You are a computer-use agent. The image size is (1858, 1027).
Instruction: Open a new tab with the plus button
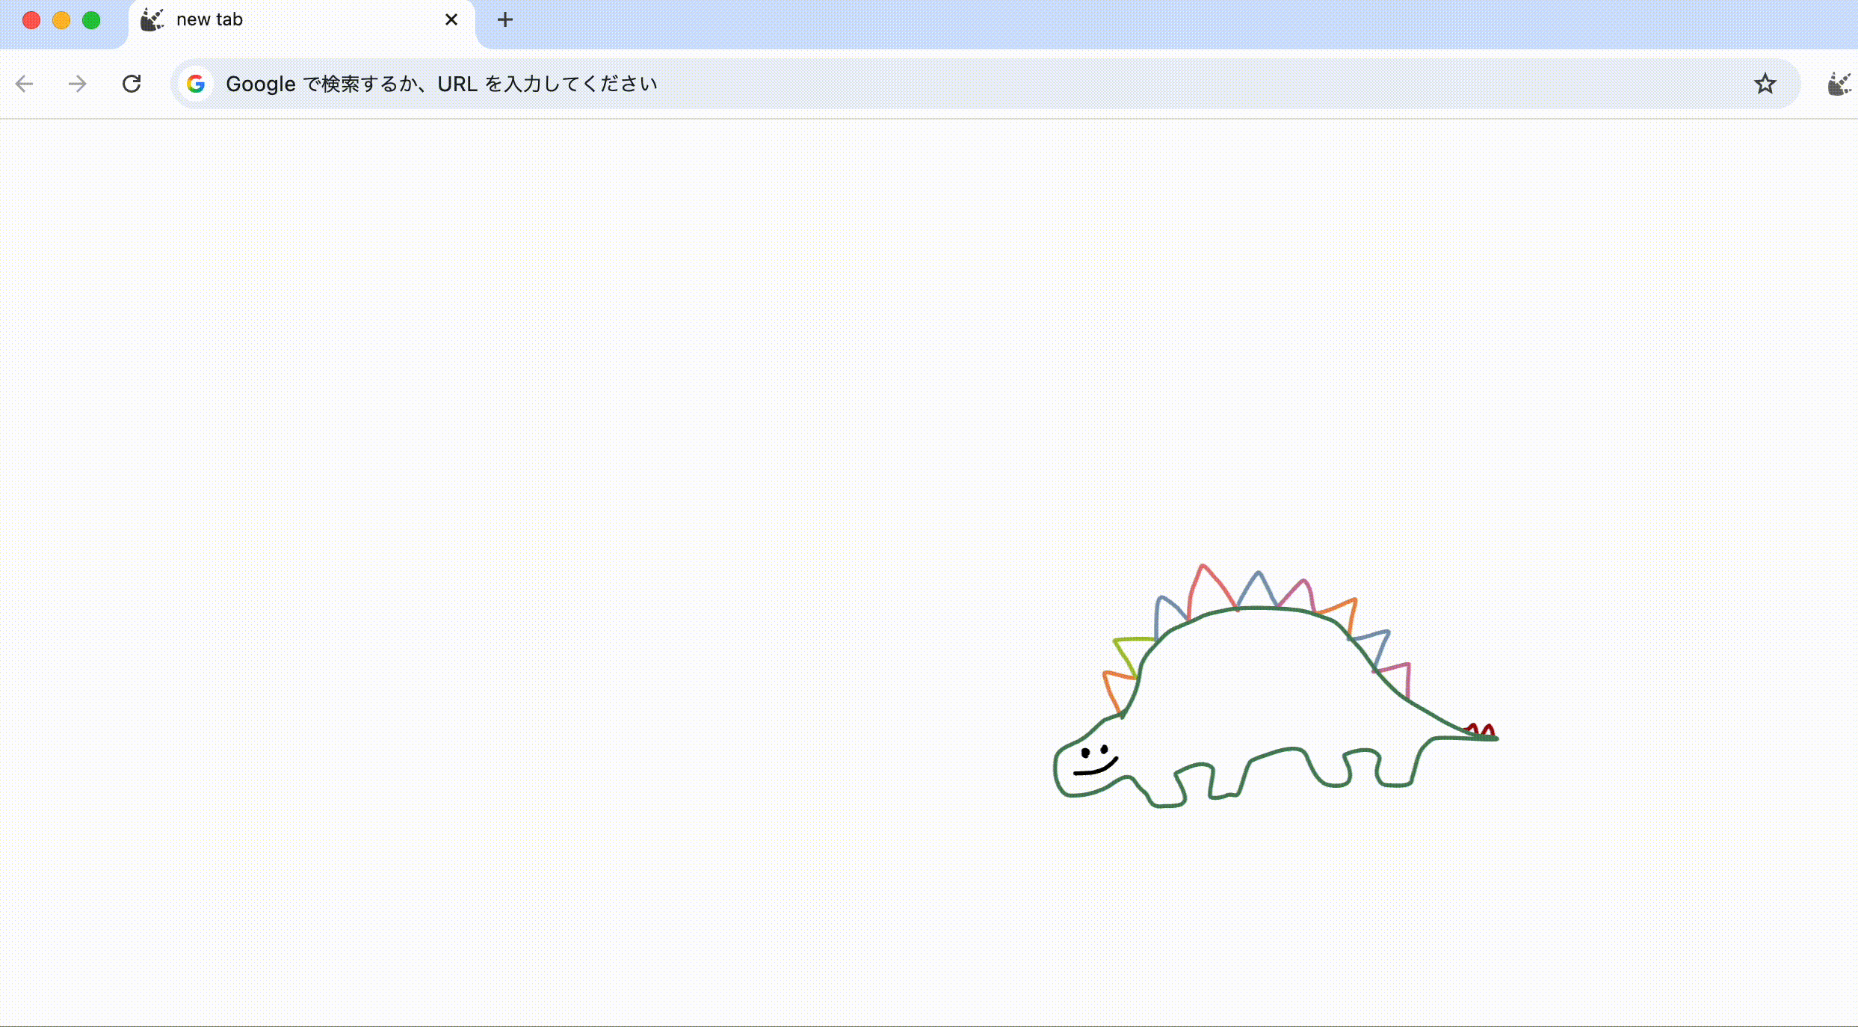click(505, 20)
